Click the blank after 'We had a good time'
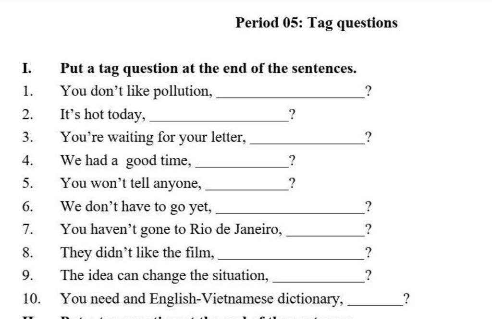492x319 pixels. [x=242, y=164]
